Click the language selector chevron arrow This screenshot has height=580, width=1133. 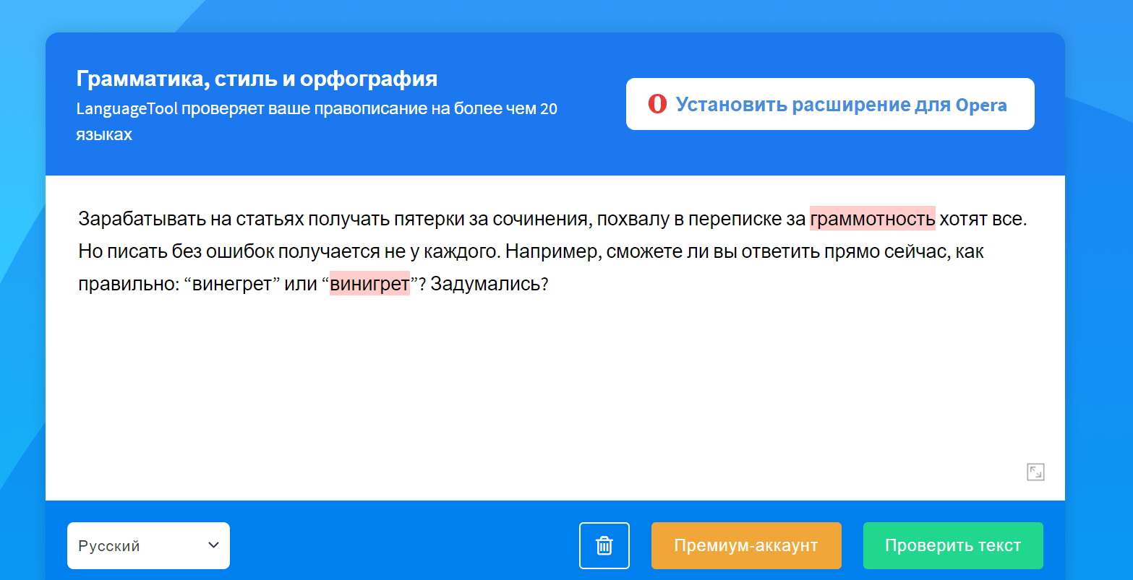(x=213, y=545)
